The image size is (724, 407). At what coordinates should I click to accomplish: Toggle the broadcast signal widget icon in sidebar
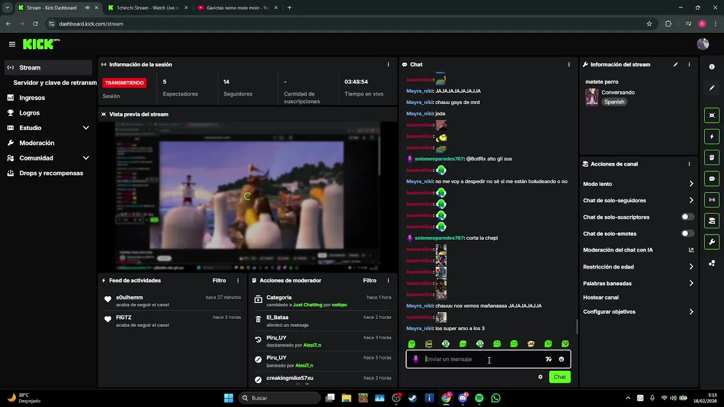click(x=712, y=200)
